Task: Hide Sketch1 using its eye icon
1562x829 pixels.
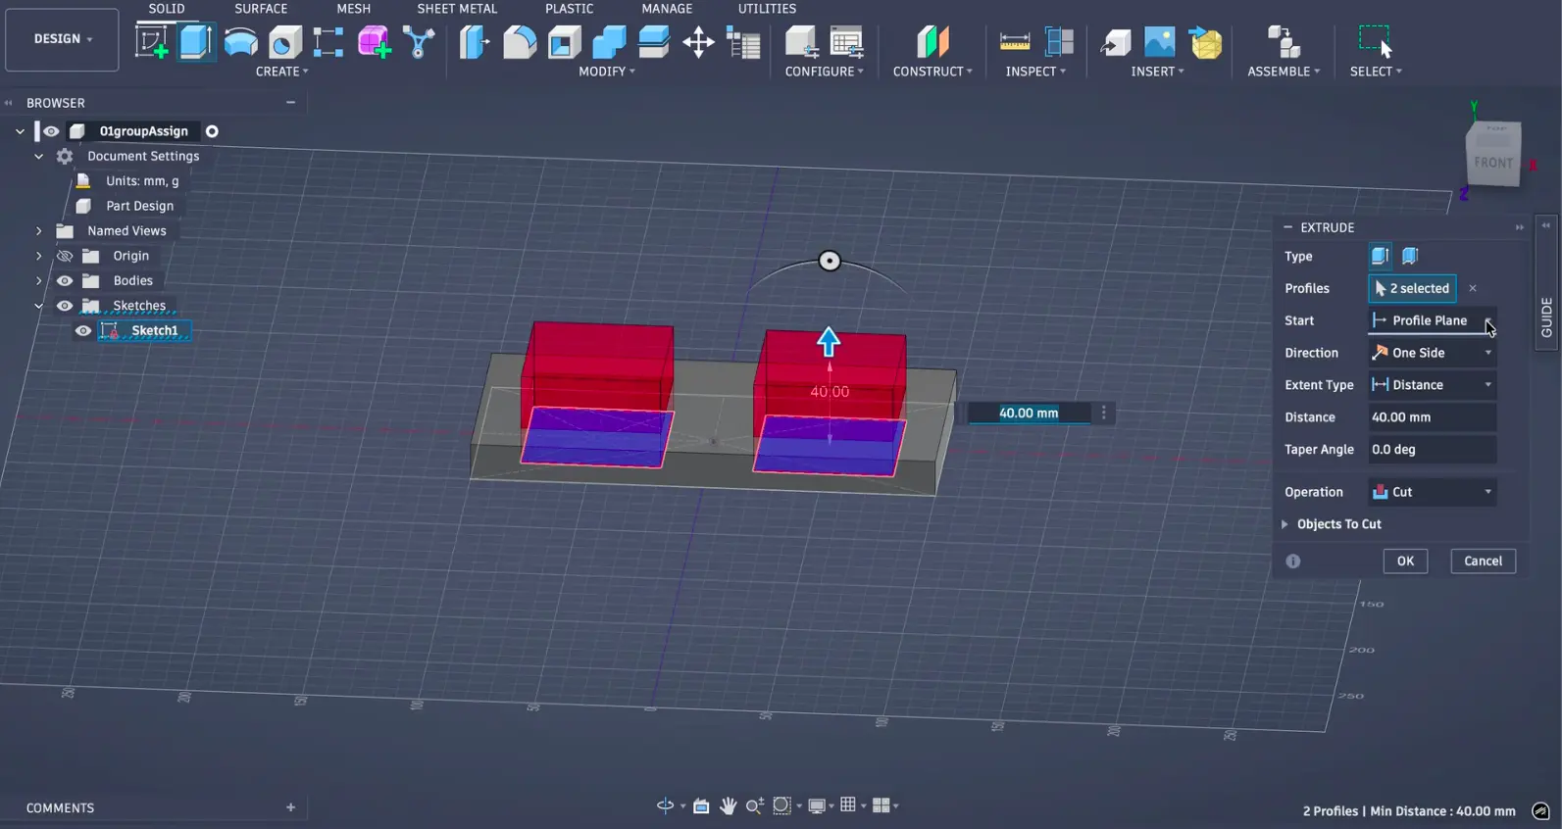Action: (x=83, y=331)
